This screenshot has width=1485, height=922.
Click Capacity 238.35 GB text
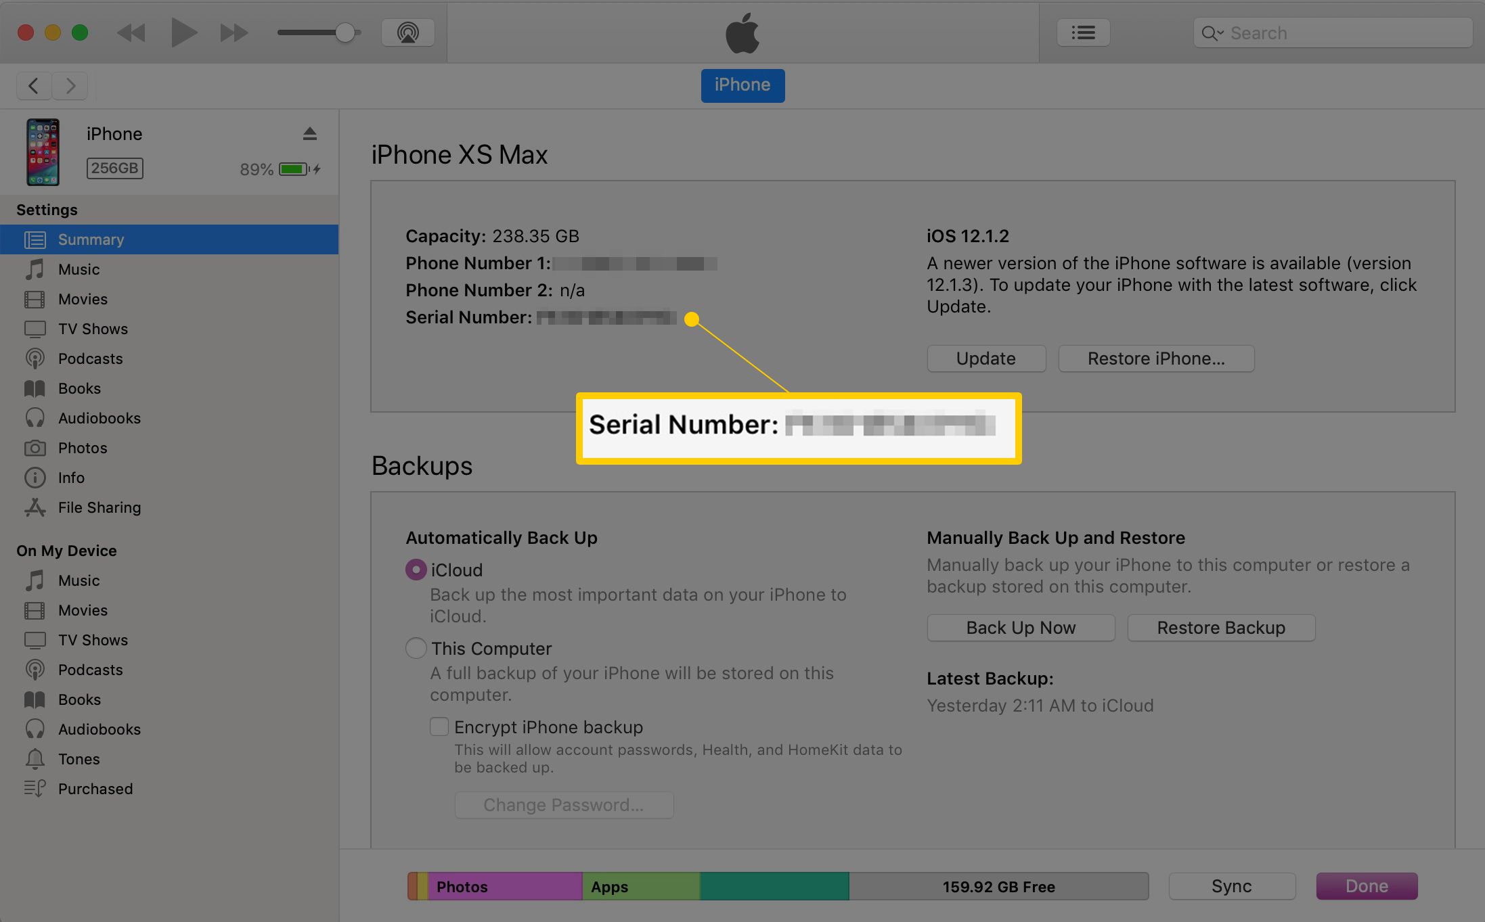(492, 236)
